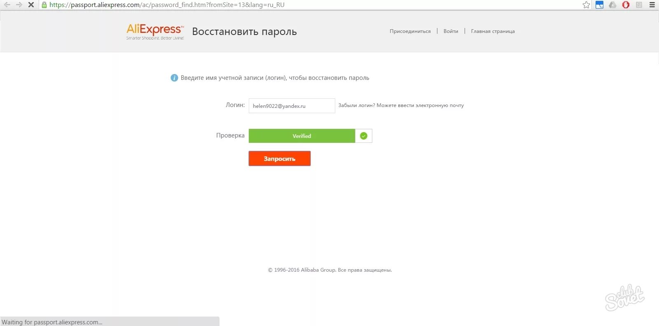This screenshot has width=659, height=326.
Task: Click the Логин email input field
Action: (x=292, y=106)
